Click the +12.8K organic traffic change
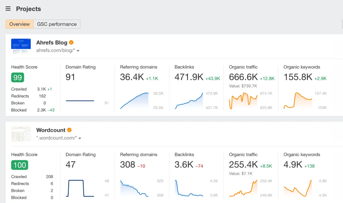The height and width of the screenshot is (203, 343). click(267, 78)
